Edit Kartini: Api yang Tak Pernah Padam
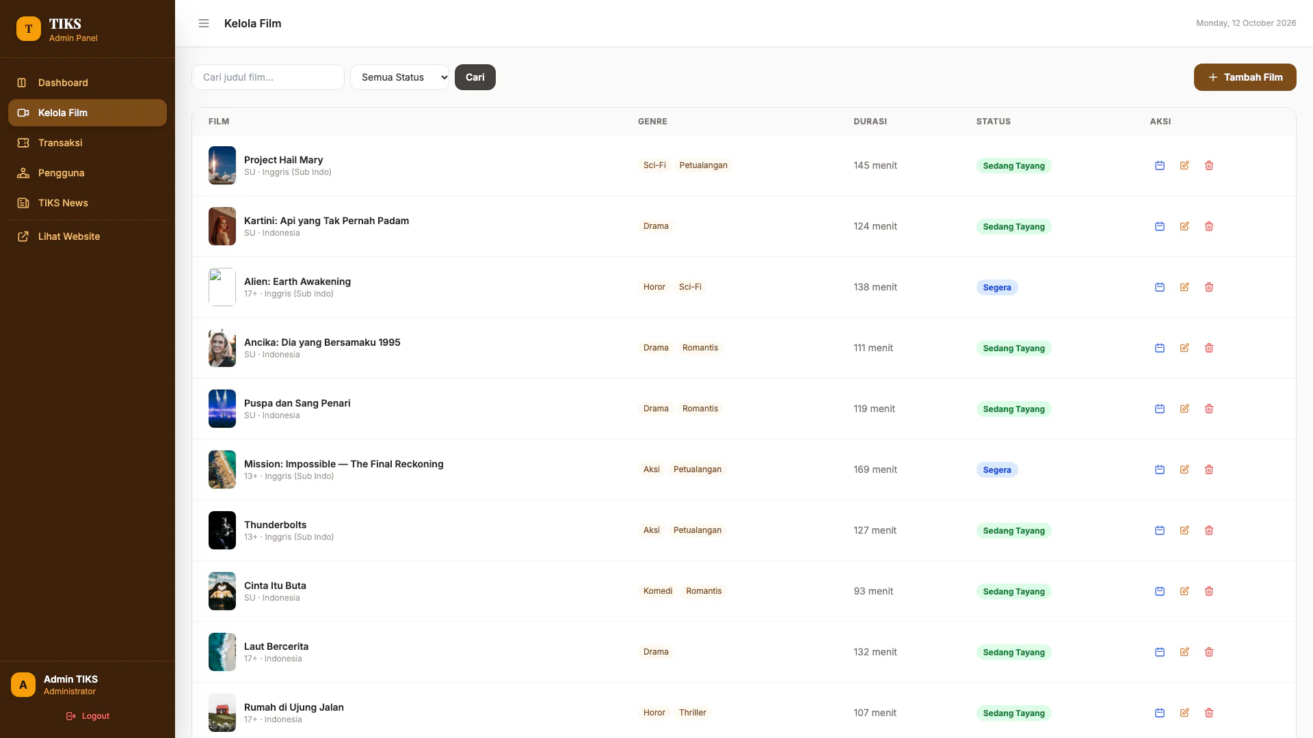This screenshot has height=738, width=1313. (x=1184, y=226)
